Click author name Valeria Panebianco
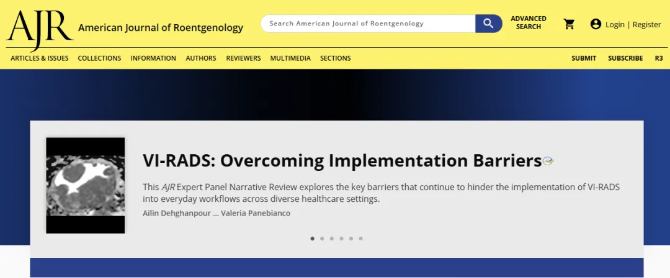Viewport: 670px width, 278px height. pyautogui.click(x=256, y=213)
